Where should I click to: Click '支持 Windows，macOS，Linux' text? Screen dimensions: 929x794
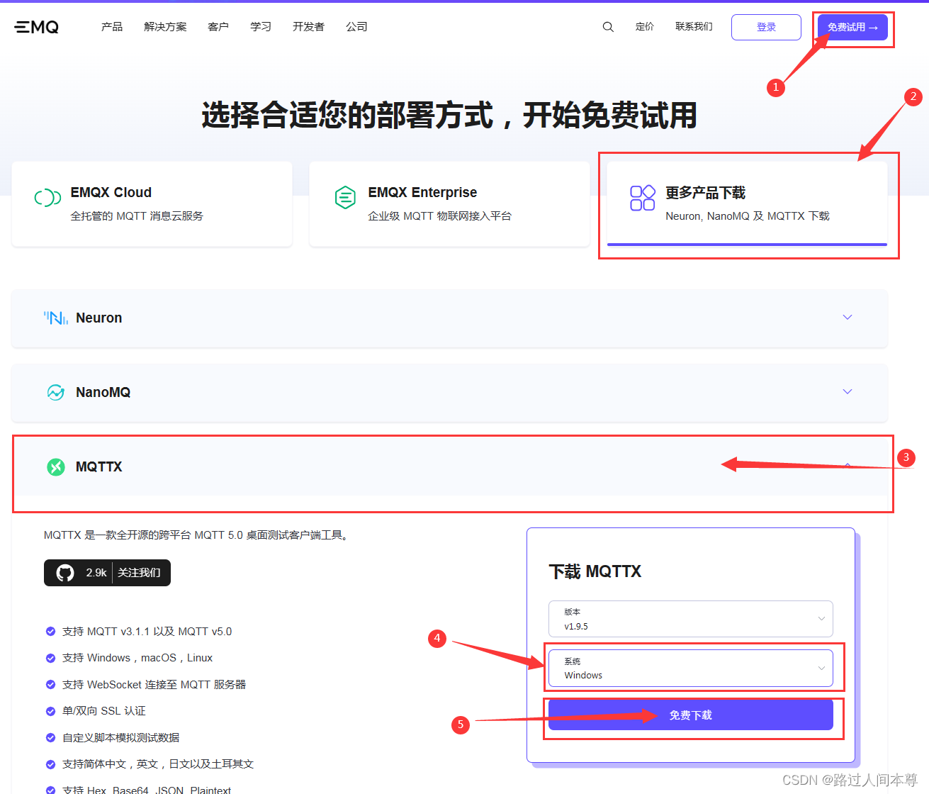tap(137, 658)
